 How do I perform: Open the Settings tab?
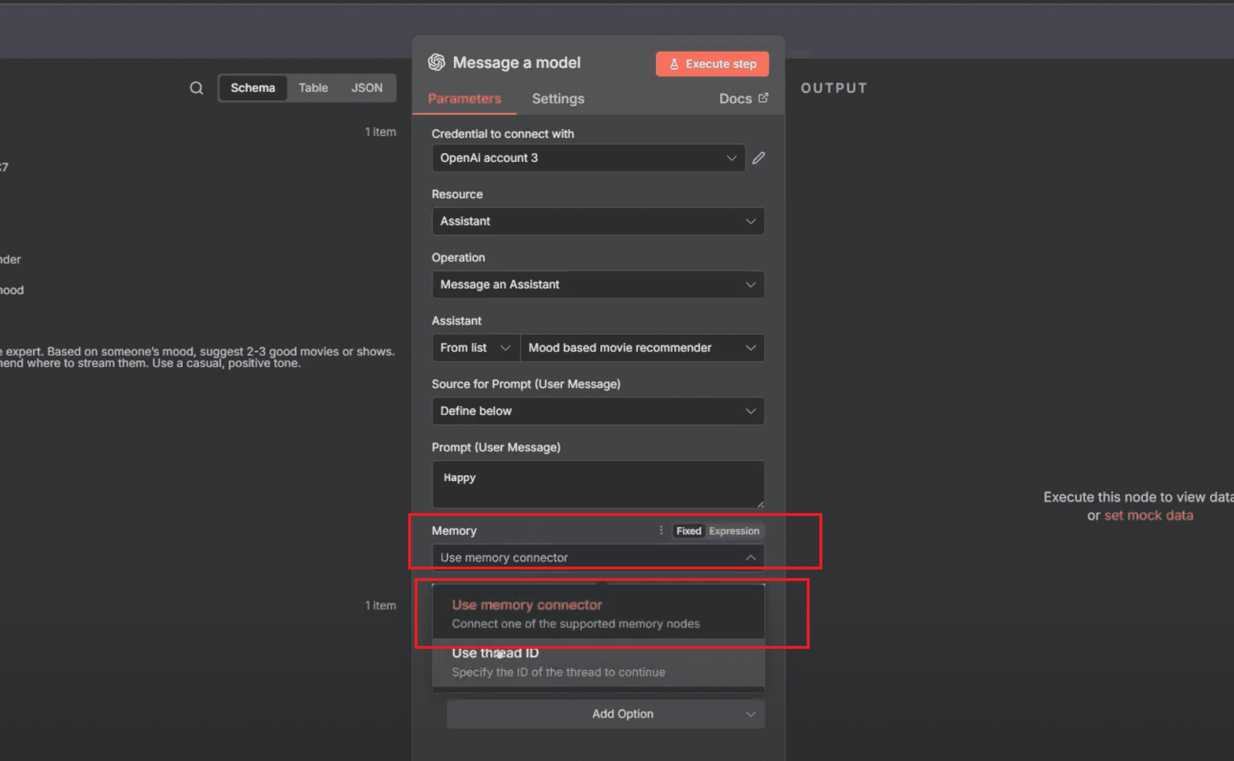[558, 98]
